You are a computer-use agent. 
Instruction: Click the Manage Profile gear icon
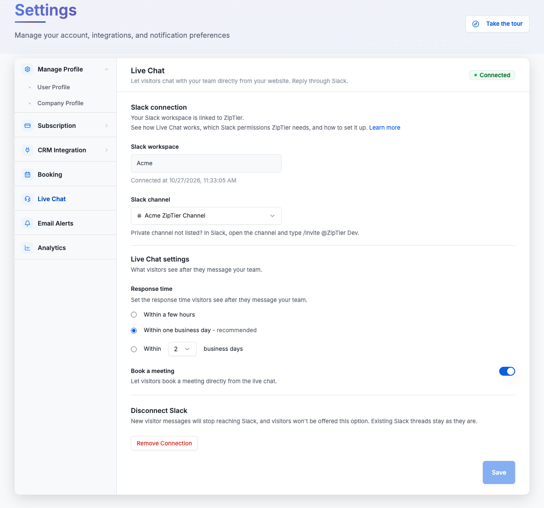28,69
